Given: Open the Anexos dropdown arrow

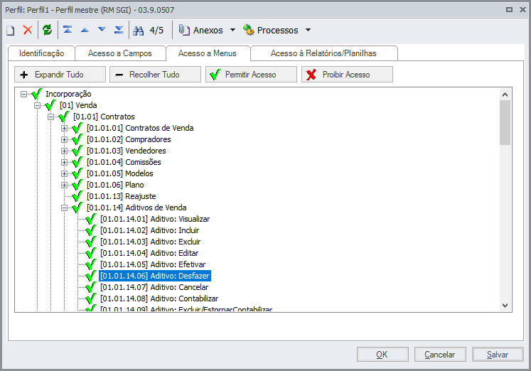Looking at the screenshot, I should [x=232, y=30].
